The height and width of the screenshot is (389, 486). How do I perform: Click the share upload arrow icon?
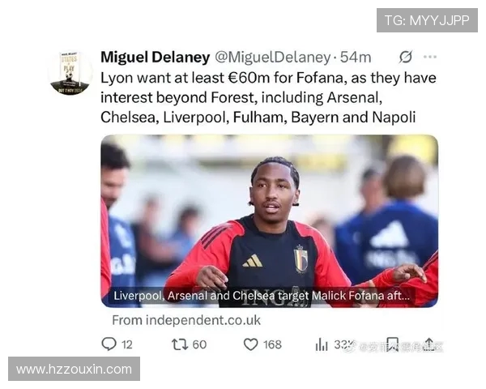(x=429, y=344)
